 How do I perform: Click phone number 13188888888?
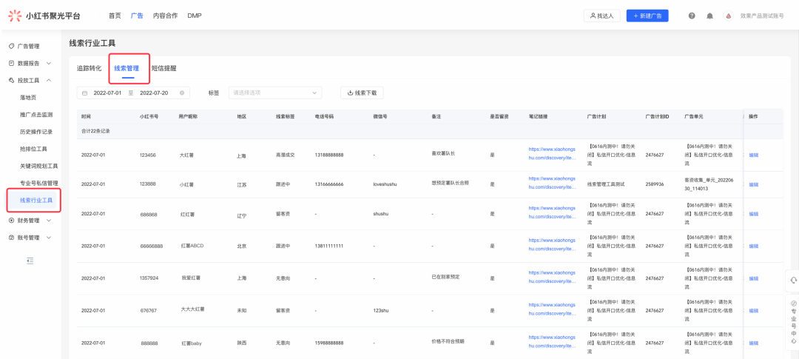[328, 155]
